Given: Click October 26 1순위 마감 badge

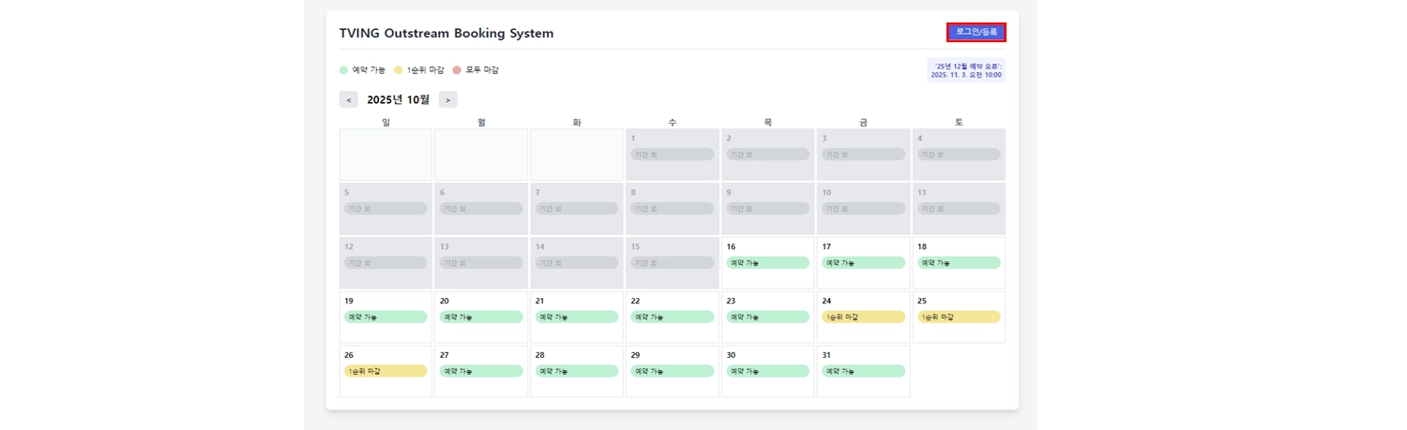Looking at the screenshot, I should (386, 372).
